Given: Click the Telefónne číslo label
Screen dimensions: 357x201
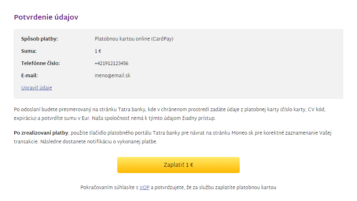Looking at the screenshot, I should coord(41,63).
